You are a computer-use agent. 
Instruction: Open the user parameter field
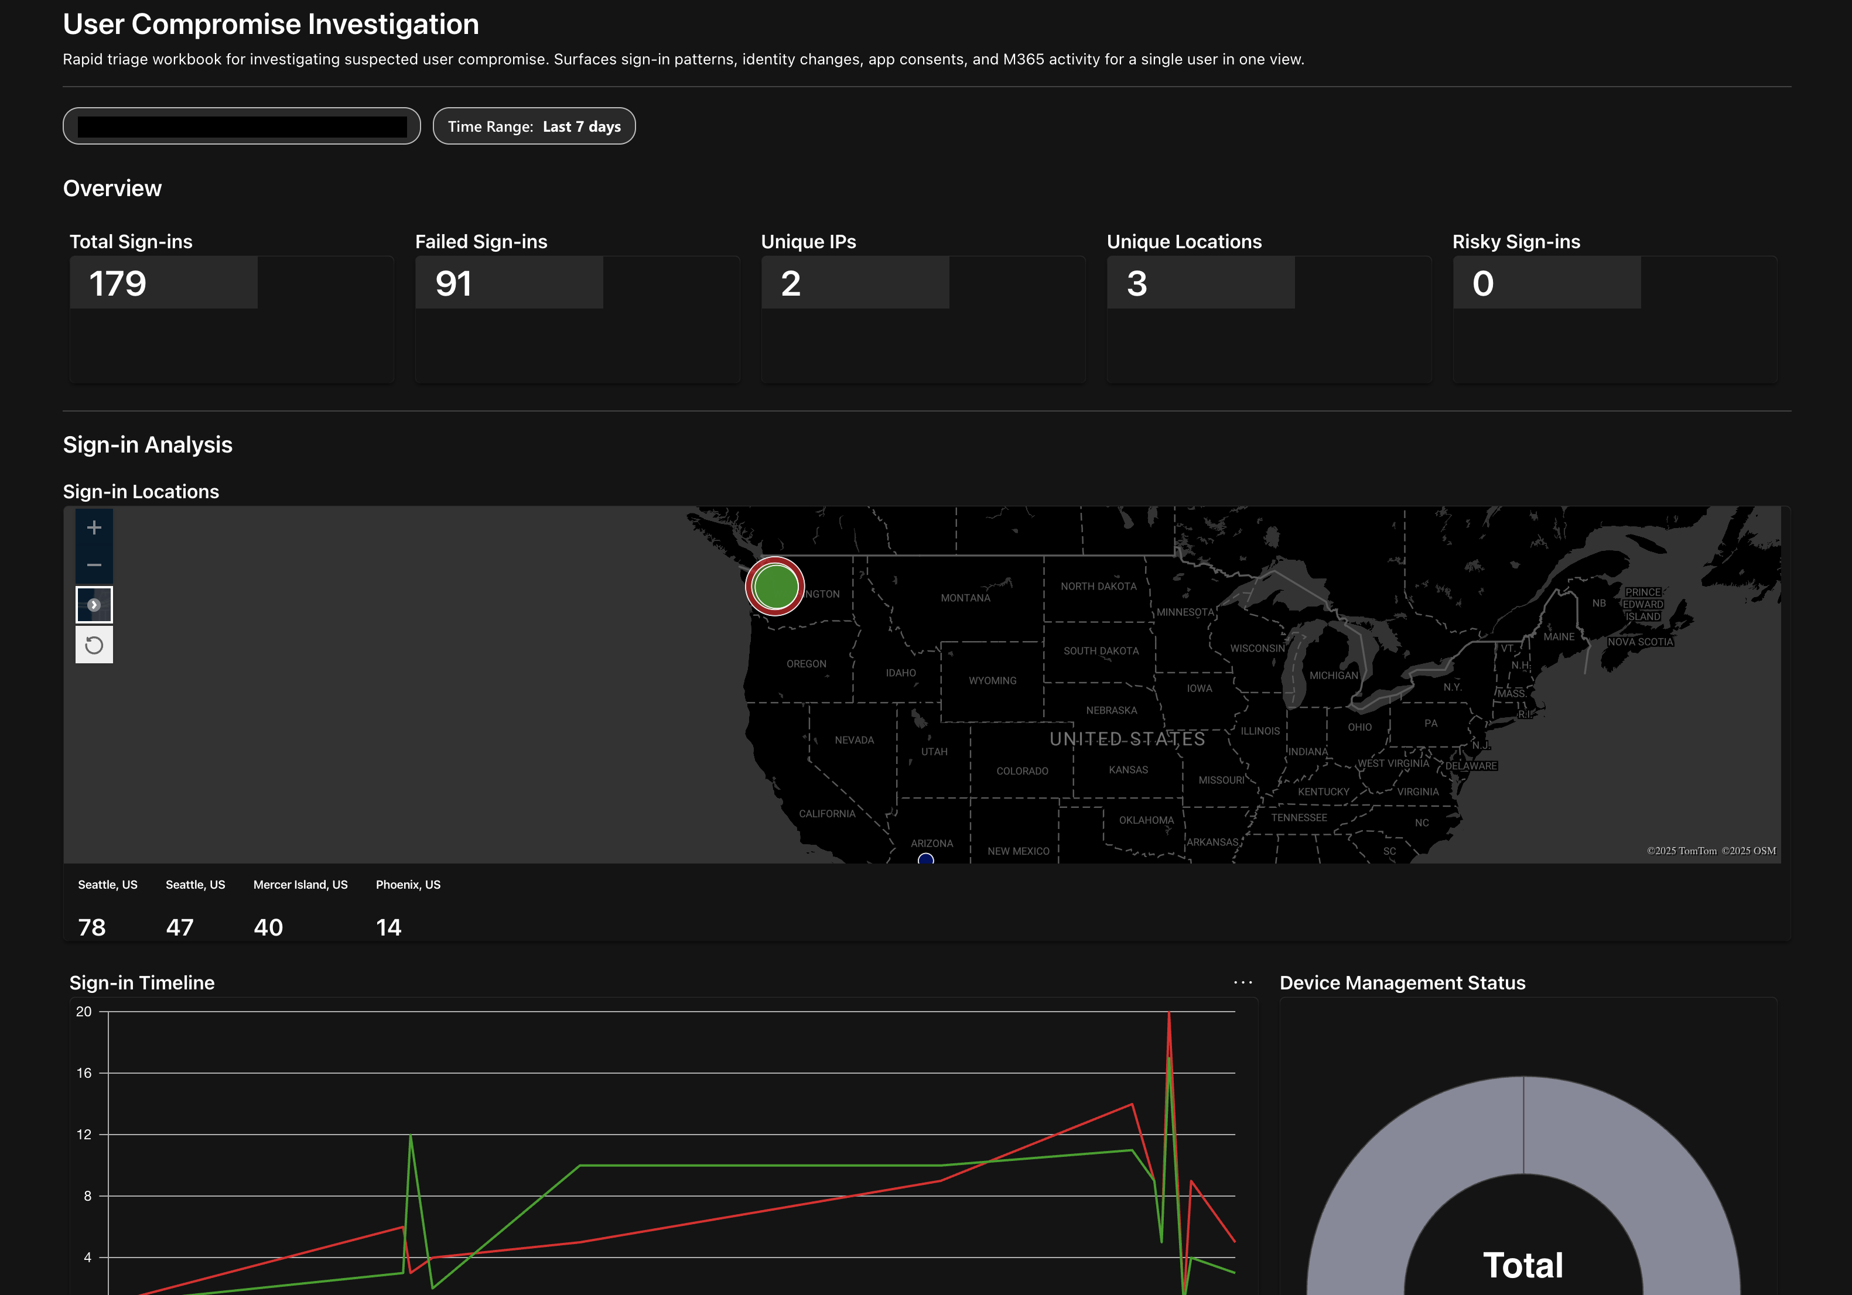(241, 126)
